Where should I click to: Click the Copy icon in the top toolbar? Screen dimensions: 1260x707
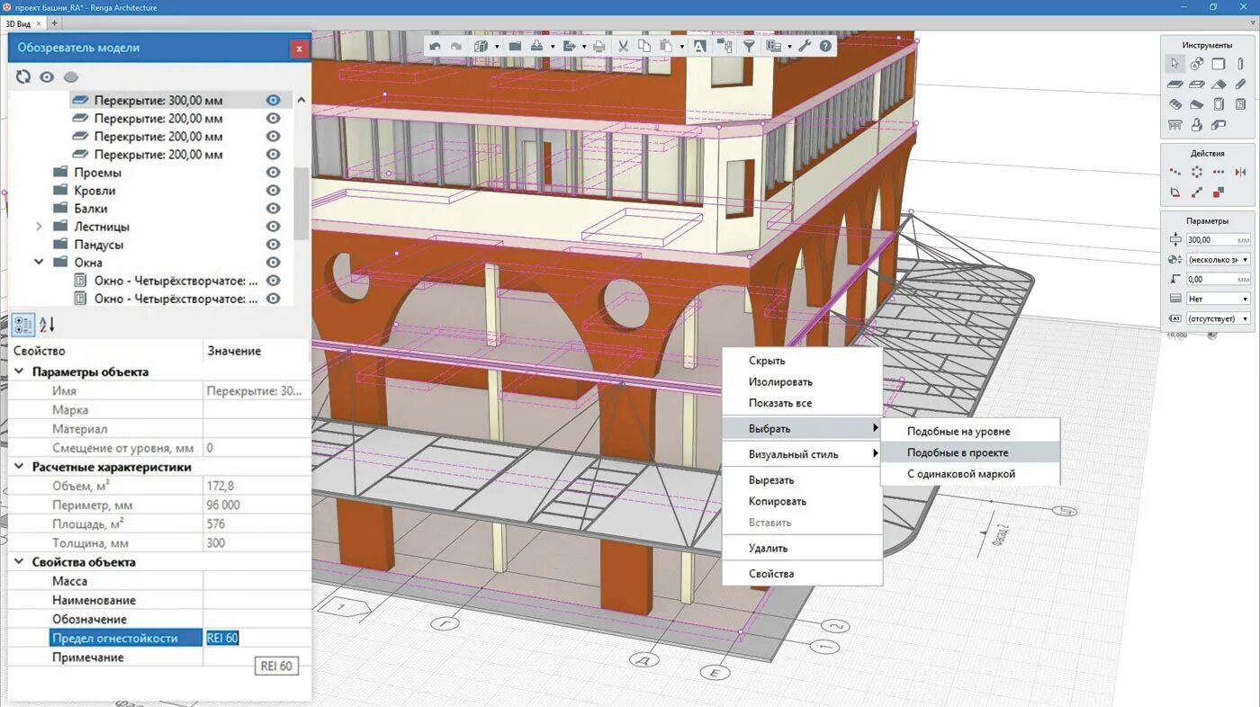pyautogui.click(x=644, y=46)
